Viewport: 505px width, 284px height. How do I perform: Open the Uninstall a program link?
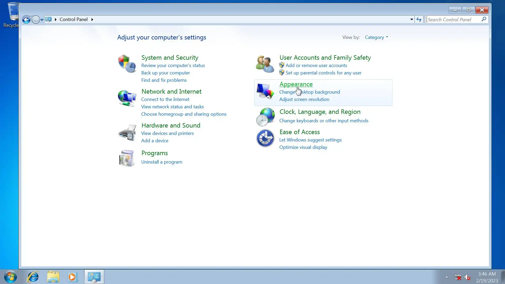(161, 162)
